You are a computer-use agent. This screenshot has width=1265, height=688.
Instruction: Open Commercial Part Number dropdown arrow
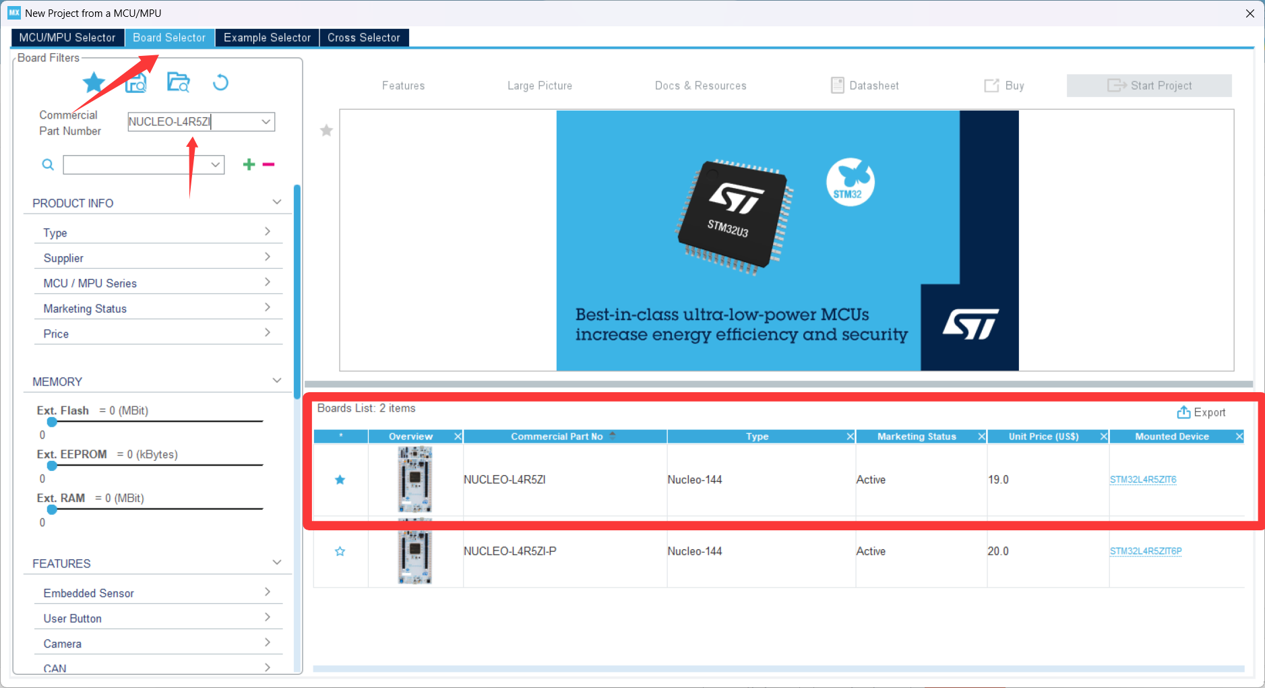point(266,122)
